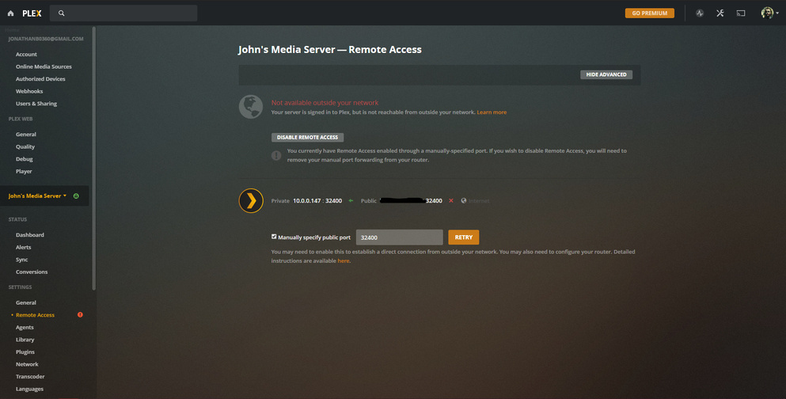Click GO PREMIUM button

coord(649,13)
